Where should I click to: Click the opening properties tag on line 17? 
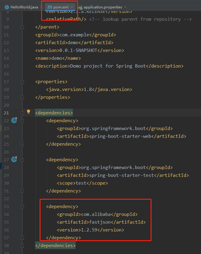pos(51,82)
